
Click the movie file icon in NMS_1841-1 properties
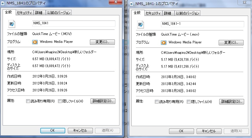tap(140, 25)
